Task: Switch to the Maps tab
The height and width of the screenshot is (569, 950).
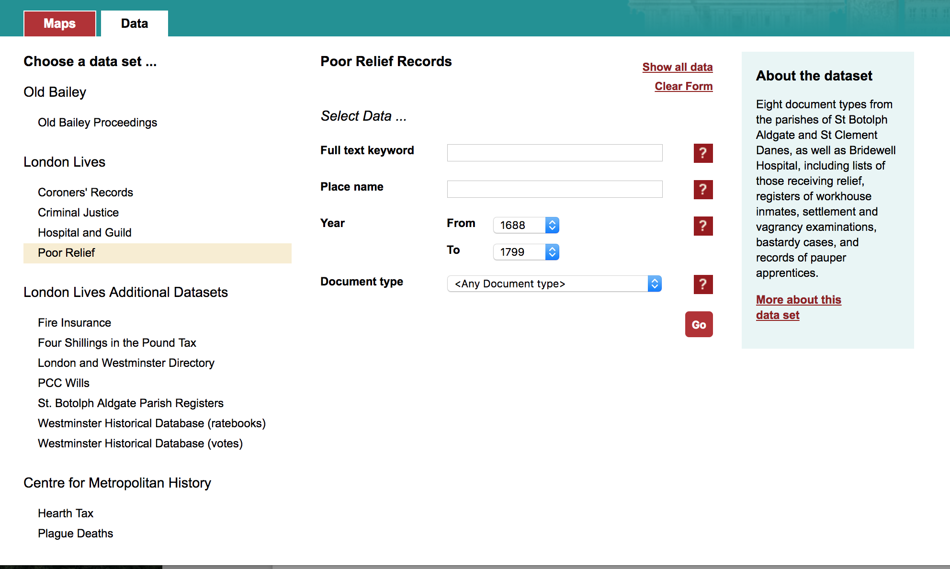Action: click(60, 23)
